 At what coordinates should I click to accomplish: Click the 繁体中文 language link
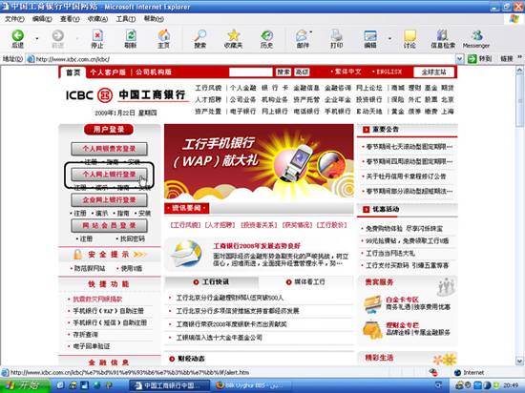348,72
